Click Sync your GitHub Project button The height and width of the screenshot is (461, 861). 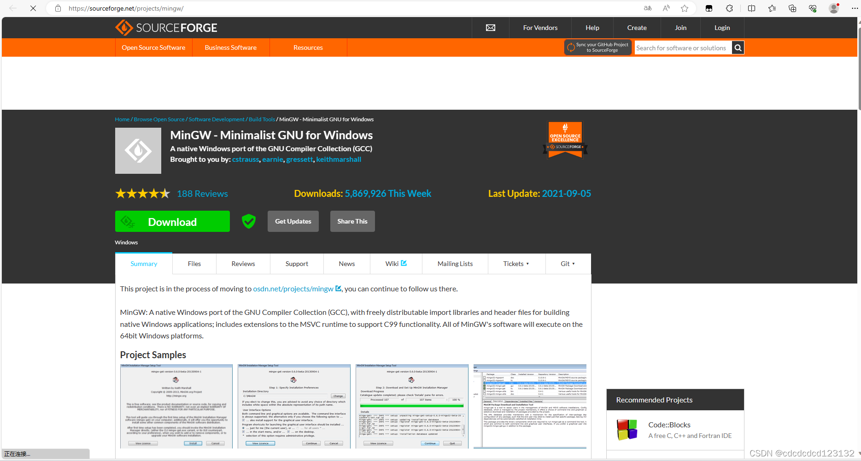[x=598, y=47]
